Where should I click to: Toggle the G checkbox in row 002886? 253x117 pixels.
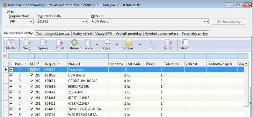[x=11, y=75]
